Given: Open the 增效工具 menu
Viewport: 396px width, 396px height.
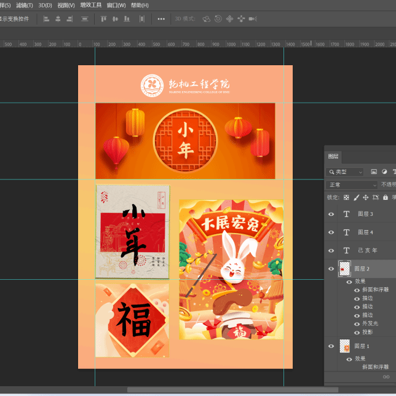Looking at the screenshot, I should [x=91, y=5].
